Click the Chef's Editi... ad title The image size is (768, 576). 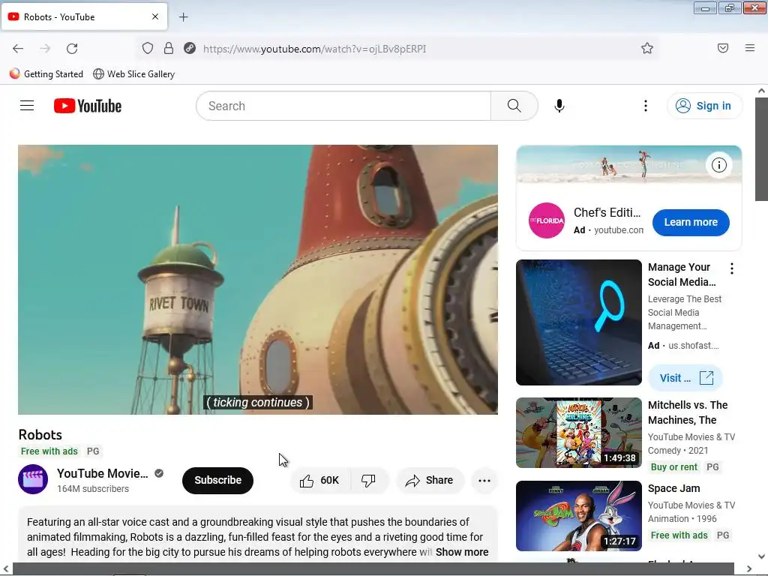tap(607, 212)
